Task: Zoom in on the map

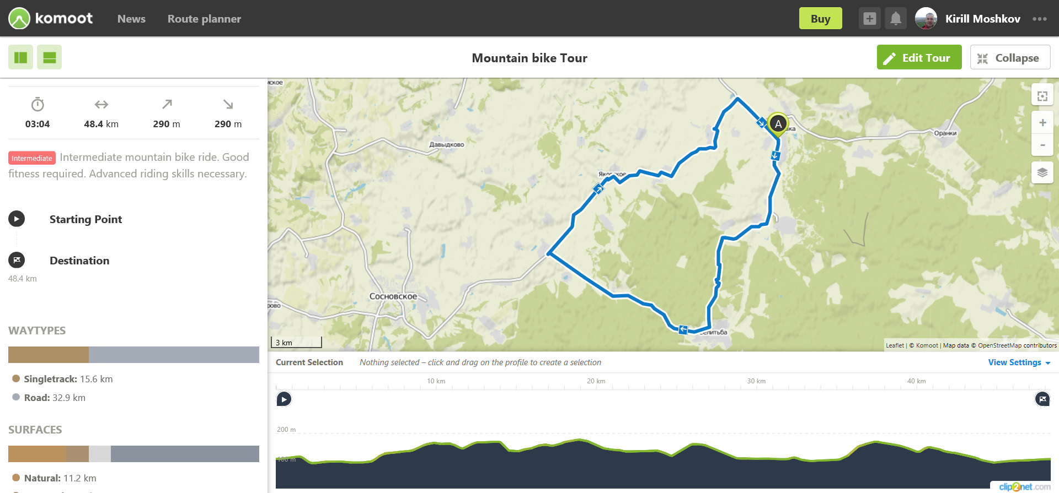Action: click(x=1042, y=123)
